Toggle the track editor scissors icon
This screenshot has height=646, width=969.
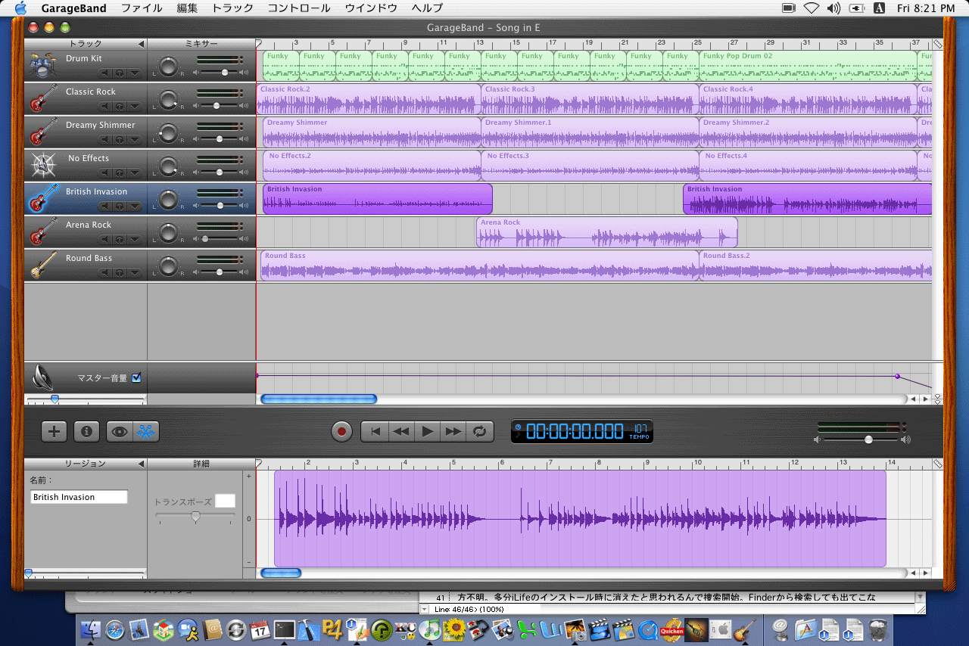[145, 431]
